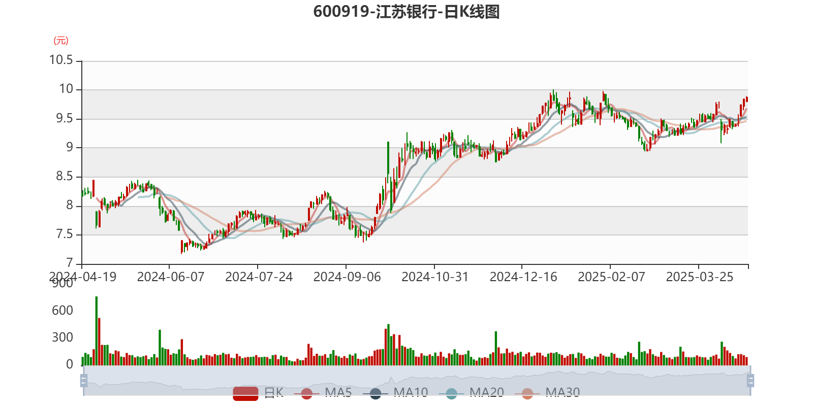Click the right handle of the zoom slider

click(751, 380)
